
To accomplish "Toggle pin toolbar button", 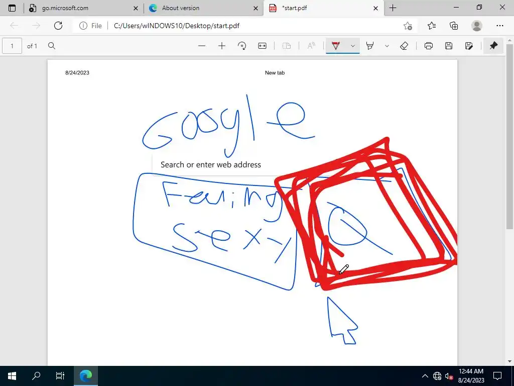I will (493, 46).
